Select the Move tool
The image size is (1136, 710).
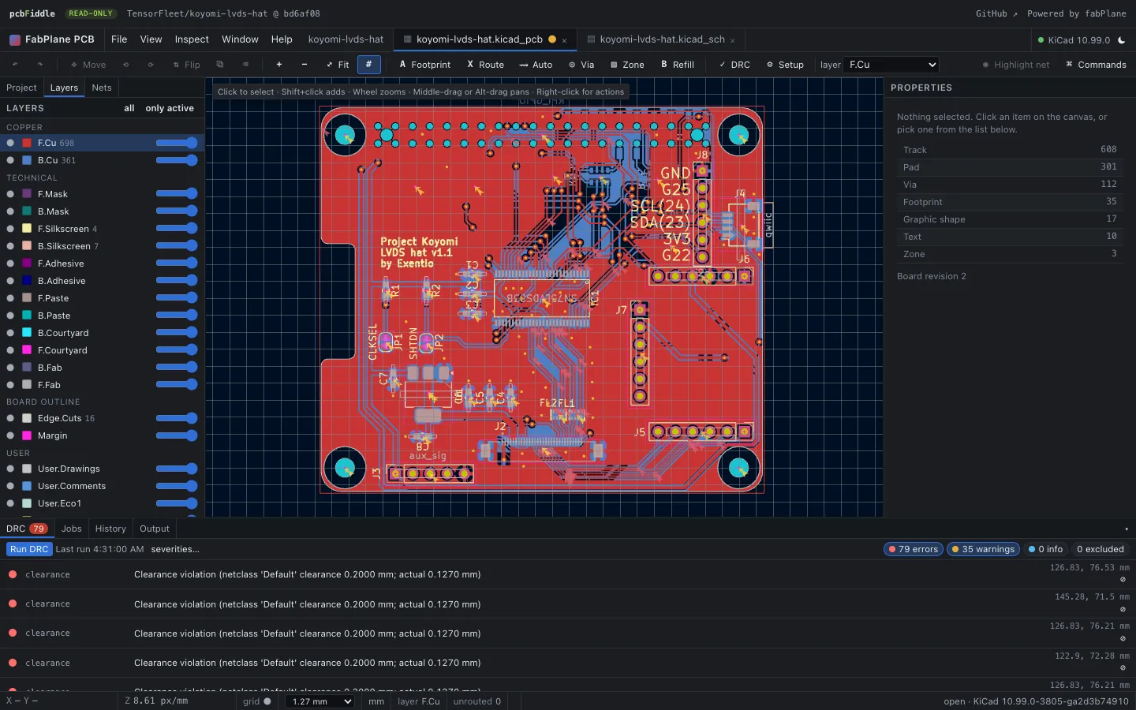[x=88, y=65]
